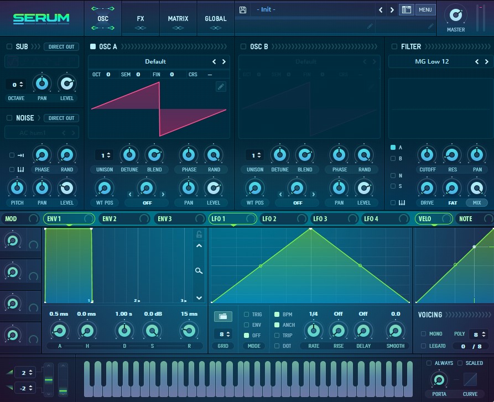Open the MENU button
494x402 pixels.
pyautogui.click(x=425, y=10)
